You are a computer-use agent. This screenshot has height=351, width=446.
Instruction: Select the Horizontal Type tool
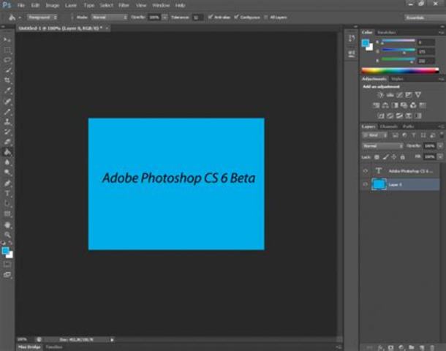[7, 194]
